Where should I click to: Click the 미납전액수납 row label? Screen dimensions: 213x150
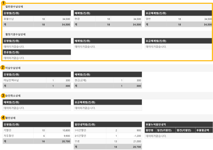click(11, 80)
